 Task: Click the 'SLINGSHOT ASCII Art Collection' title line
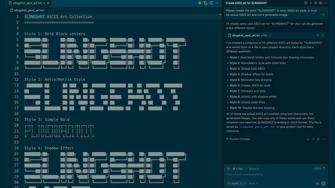58,17
